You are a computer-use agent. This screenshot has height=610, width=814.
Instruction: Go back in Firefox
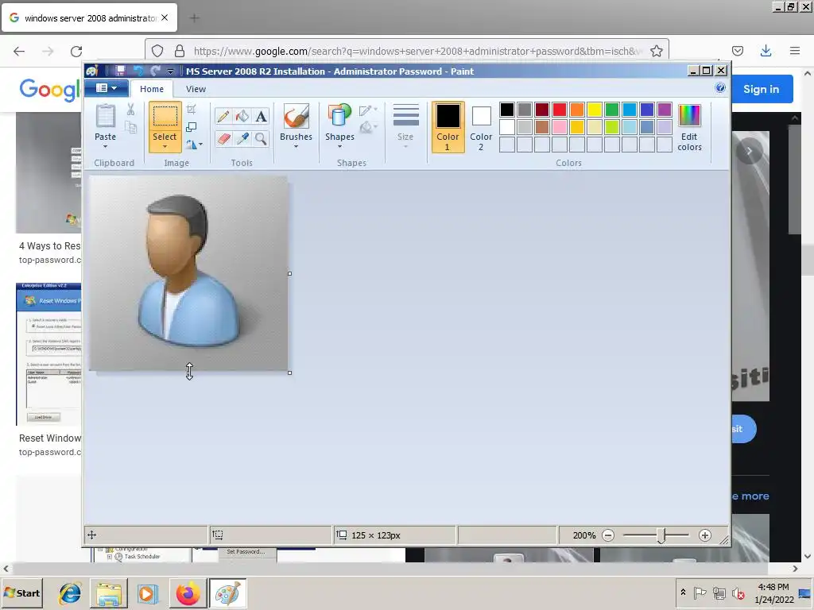click(x=19, y=51)
